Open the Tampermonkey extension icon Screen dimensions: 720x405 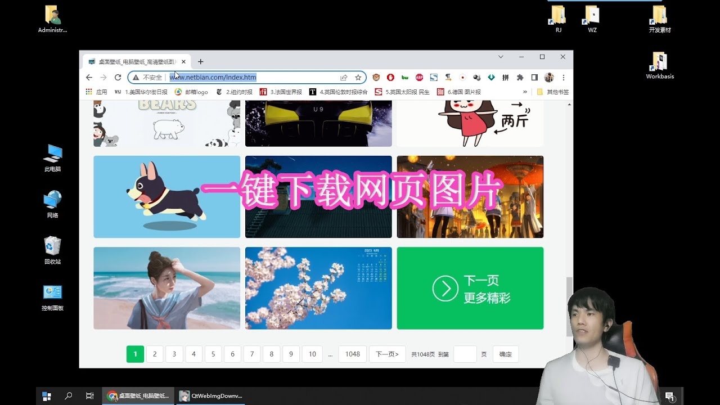(376, 77)
